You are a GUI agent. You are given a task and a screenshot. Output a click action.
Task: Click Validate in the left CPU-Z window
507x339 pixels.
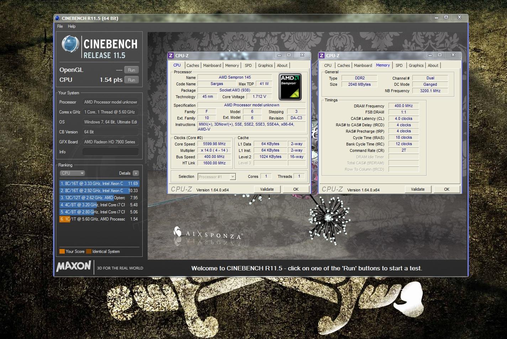click(267, 189)
